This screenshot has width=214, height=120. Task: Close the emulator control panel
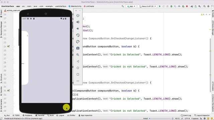(x=76, y=10)
